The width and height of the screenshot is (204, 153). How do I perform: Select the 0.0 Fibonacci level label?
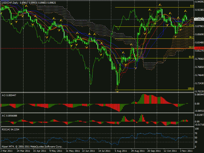click(192, 6)
